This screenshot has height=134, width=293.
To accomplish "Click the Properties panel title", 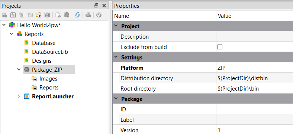I will point(126,6).
